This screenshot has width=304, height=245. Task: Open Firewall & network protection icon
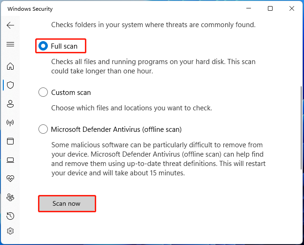click(10, 122)
